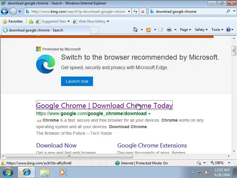Select the 'download google chrome - Search' tab

46,30
